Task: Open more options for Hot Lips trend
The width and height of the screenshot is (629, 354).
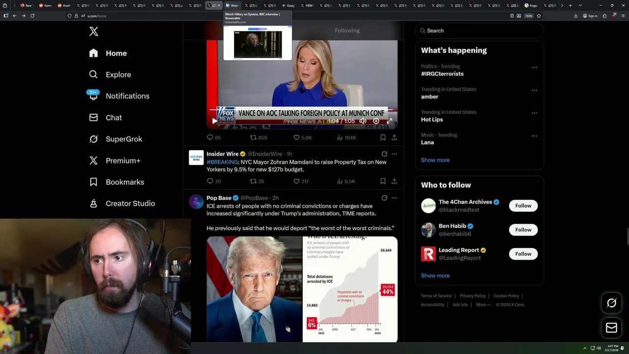Action: [534, 113]
